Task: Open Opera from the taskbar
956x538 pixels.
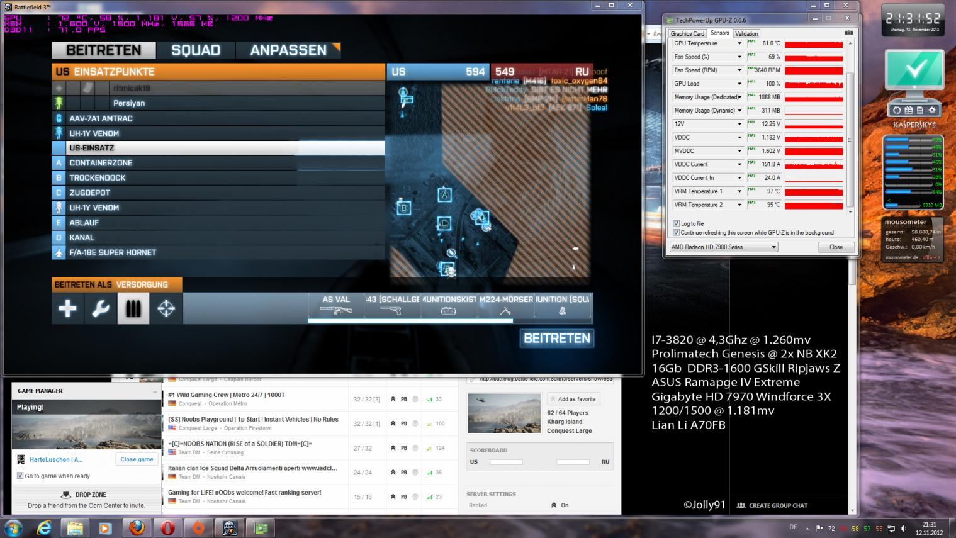Action: 167,527
